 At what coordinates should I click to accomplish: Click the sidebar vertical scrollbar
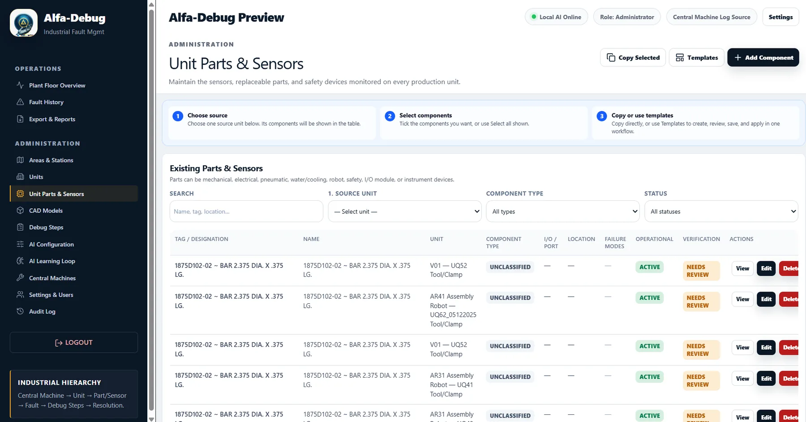pyautogui.click(x=151, y=211)
